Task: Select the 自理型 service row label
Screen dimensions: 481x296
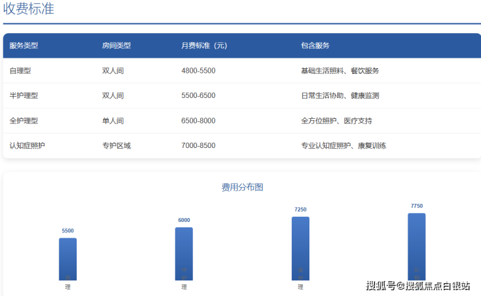Action: pos(20,71)
